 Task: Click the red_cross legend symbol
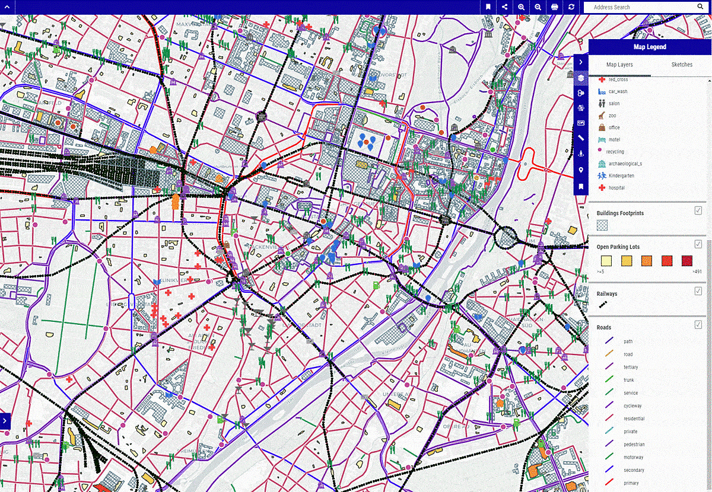(602, 79)
